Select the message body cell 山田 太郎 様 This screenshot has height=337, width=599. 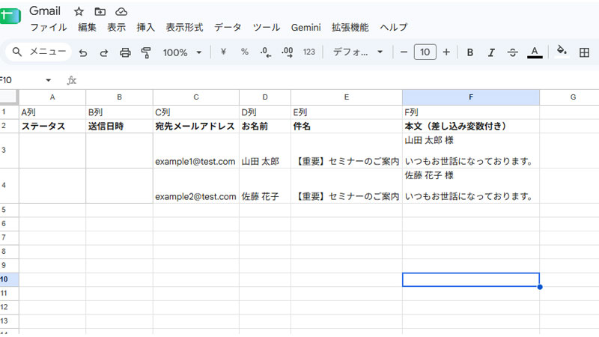coord(471,151)
